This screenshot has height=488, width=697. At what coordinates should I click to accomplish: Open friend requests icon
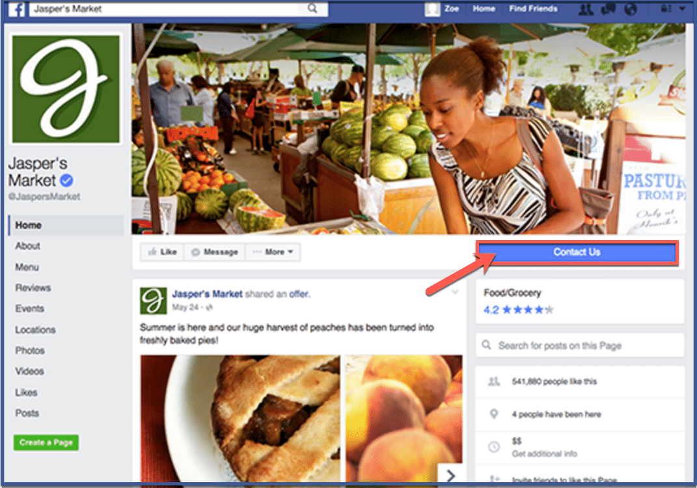[x=586, y=9]
